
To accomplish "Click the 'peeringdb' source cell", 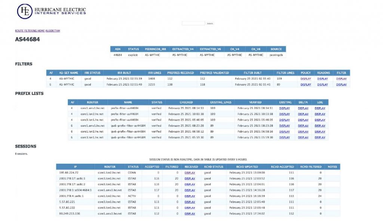I will (276, 55).
